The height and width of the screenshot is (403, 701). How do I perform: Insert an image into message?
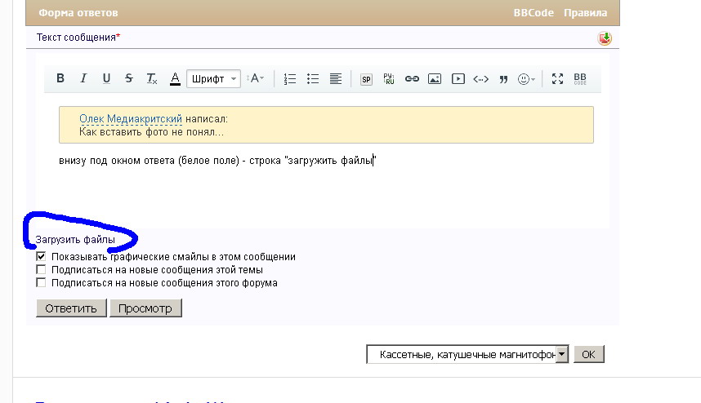(435, 79)
